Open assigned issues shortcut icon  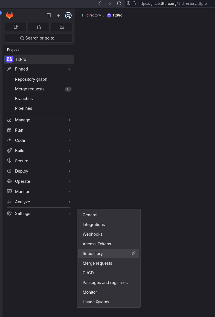[16, 27]
